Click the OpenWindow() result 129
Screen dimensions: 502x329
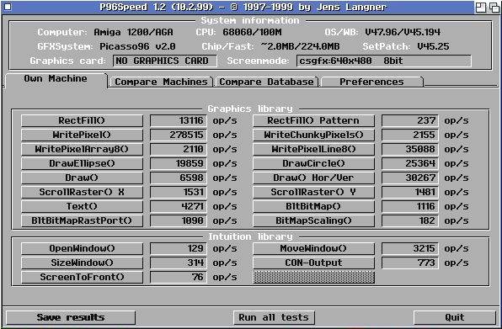click(x=179, y=248)
